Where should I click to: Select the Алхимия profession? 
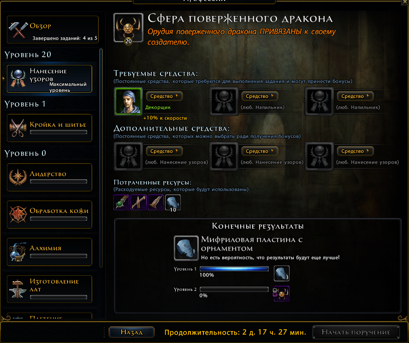[x=49, y=252]
